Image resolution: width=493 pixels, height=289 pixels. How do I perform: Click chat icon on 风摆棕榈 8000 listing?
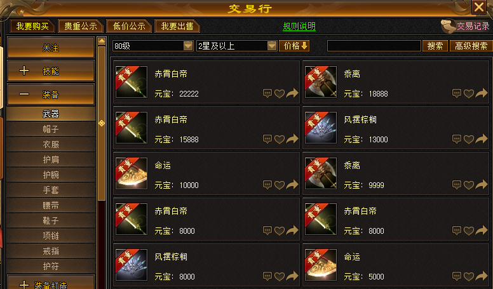(267, 276)
